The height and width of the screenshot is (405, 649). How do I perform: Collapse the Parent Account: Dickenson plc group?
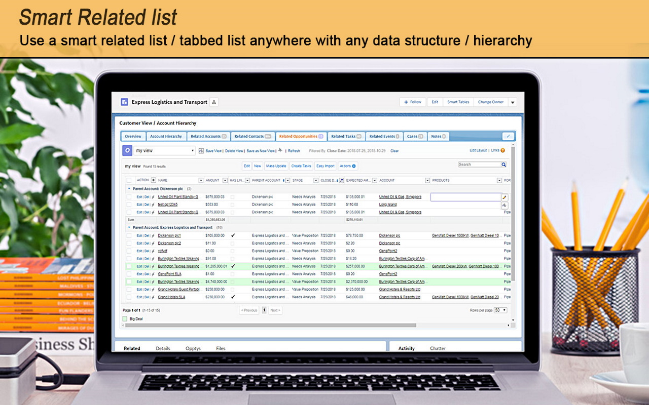click(129, 189)
